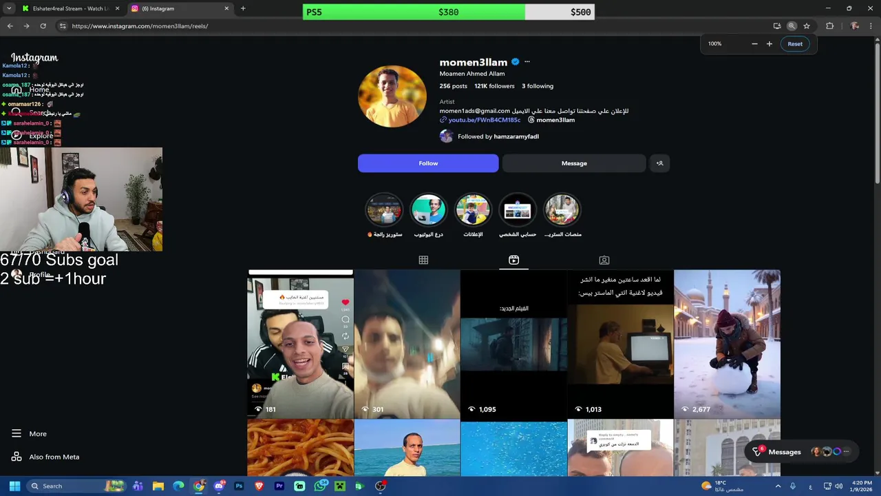Open Photoshop from the taskbar

pos(239,486)
